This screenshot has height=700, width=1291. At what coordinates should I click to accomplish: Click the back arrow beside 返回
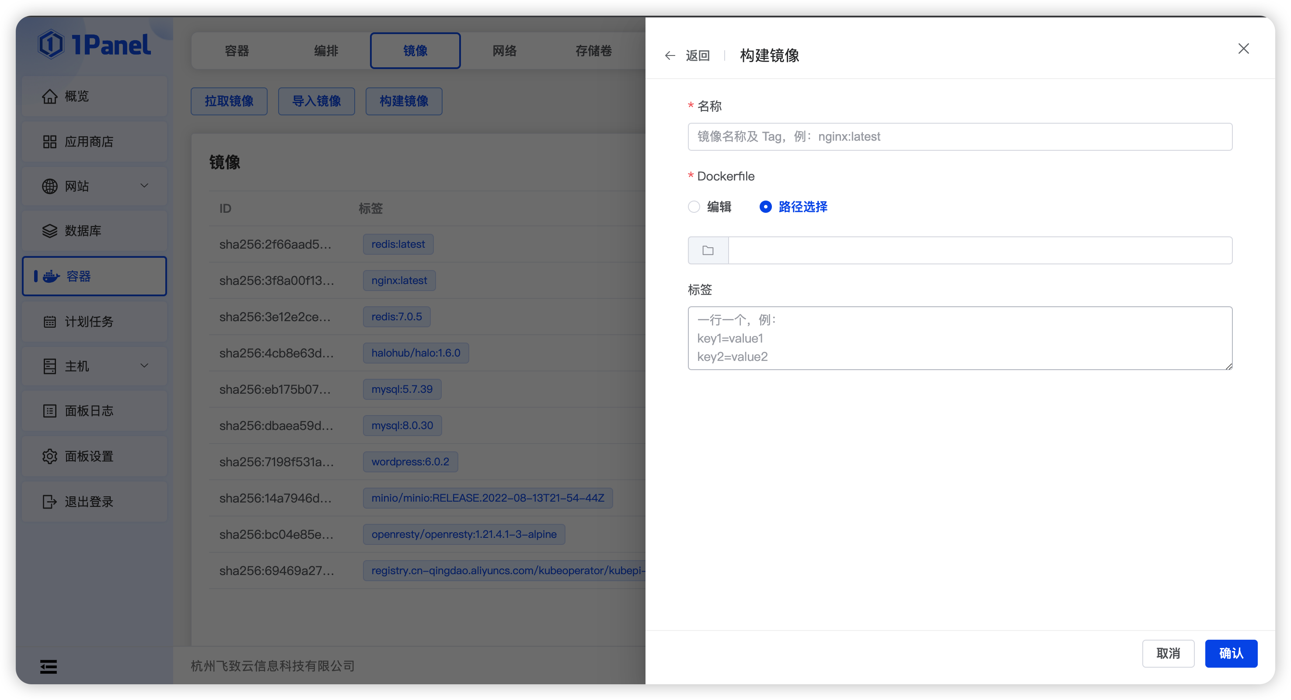tap(670, 55)
